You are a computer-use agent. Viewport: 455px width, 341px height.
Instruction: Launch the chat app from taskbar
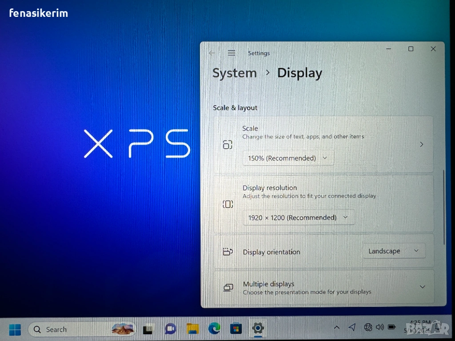coord(170,329)
